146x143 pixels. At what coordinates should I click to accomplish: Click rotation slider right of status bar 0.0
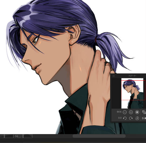[x=28, y=136]
